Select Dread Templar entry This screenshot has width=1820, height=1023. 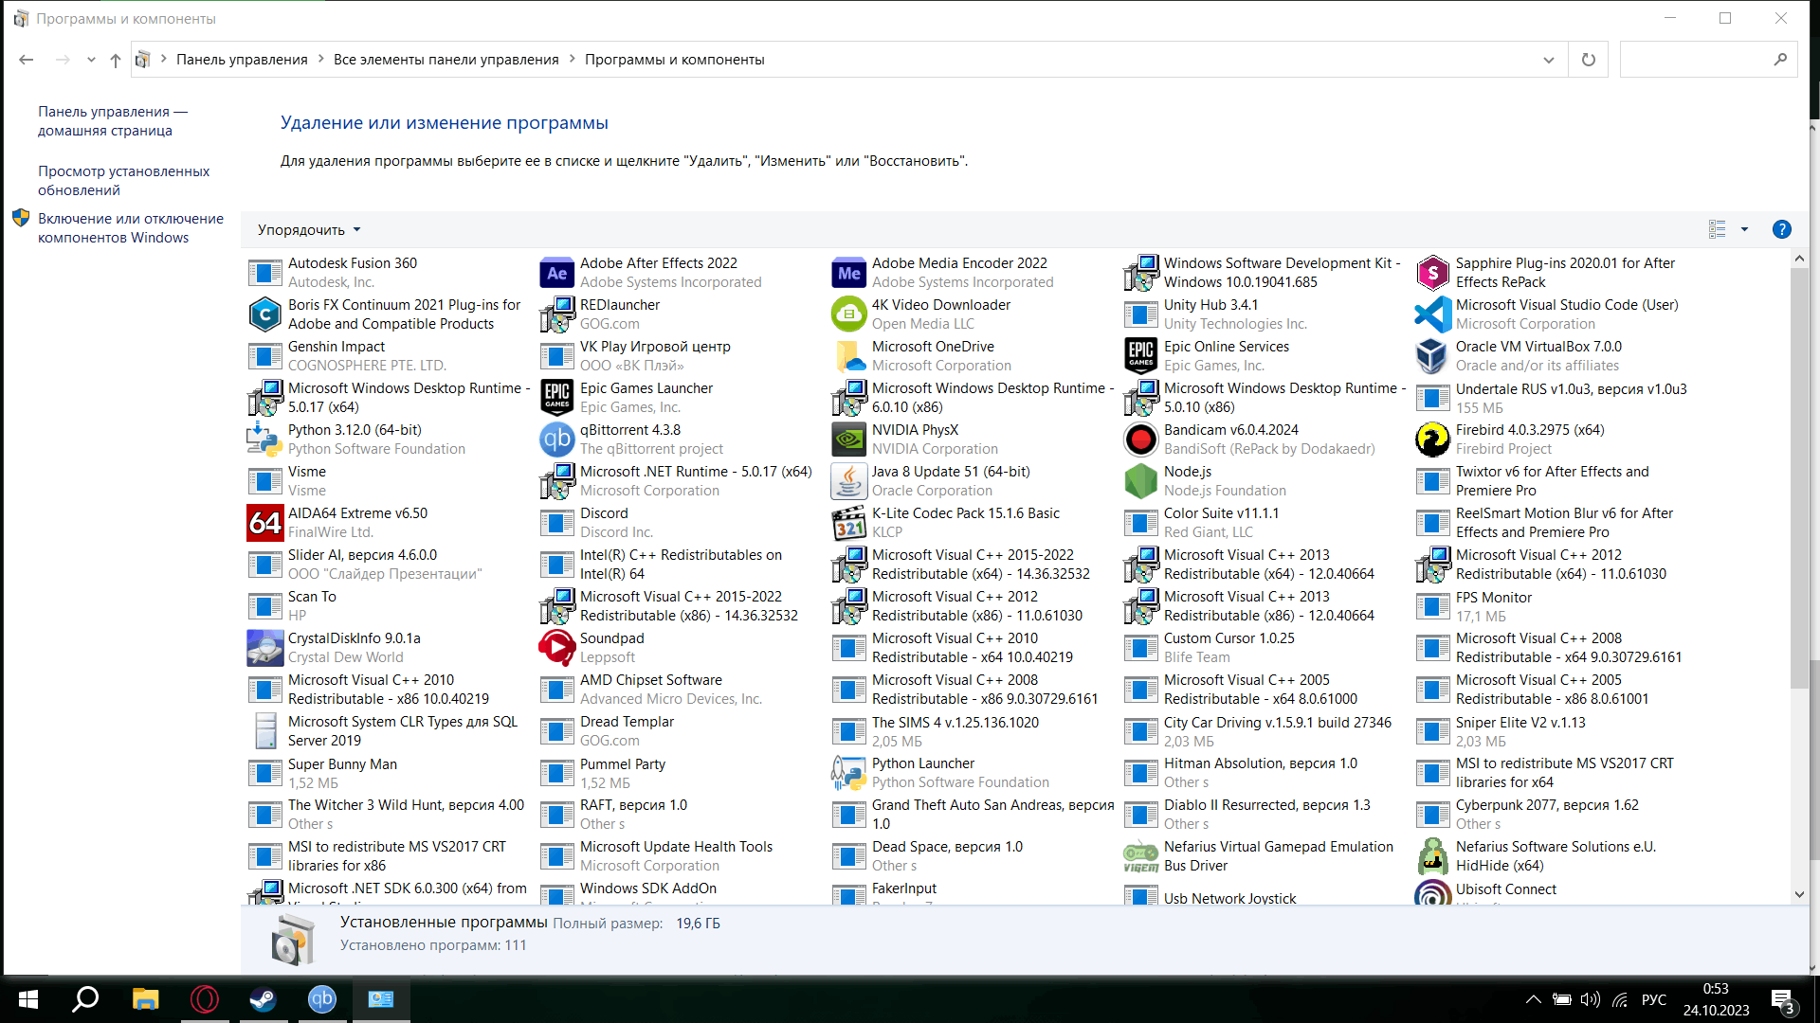(680, 731)
